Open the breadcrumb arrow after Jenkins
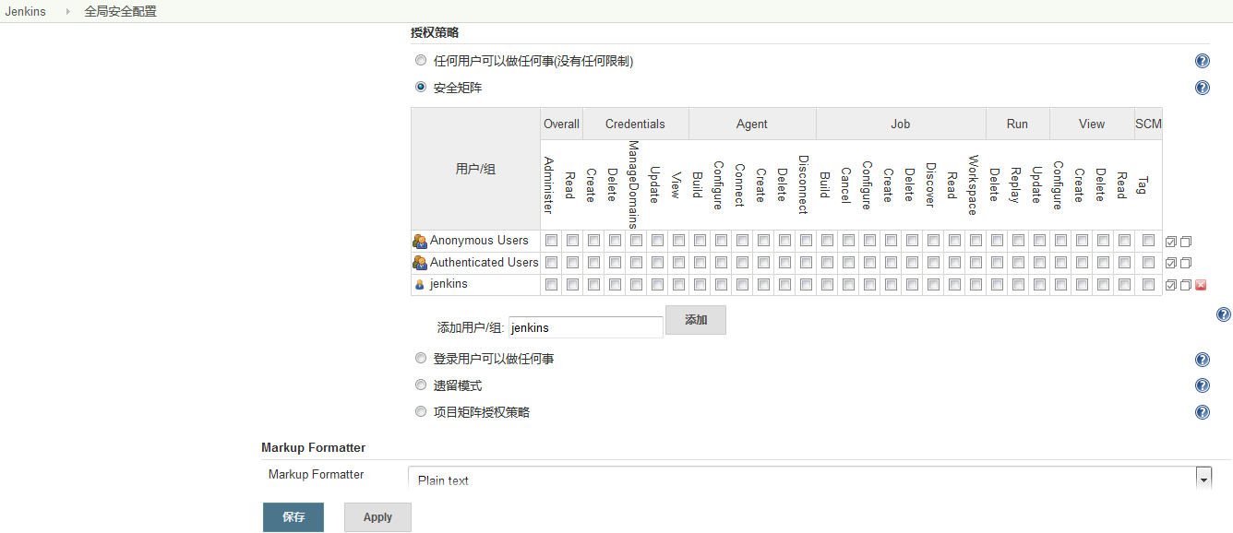 [67, 12]
